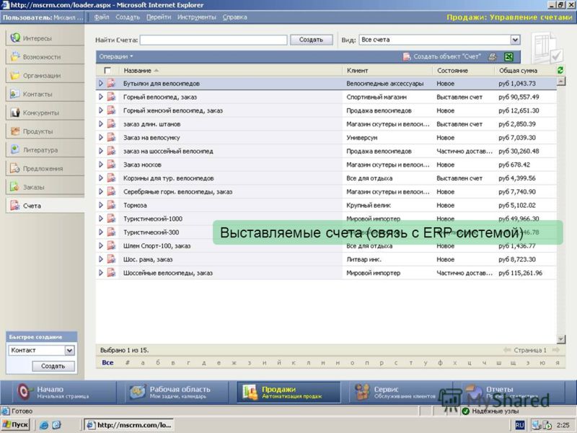Expand the Бутылки для велосипедов row

click(x=101, y=84)
